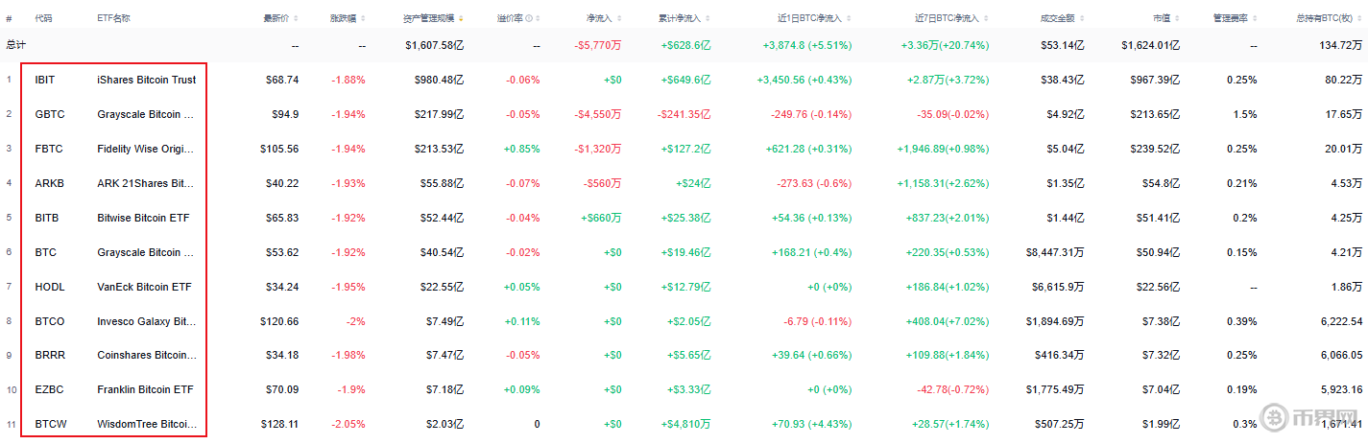Click the sort arrows beside 最新价 header

point(296,18)
